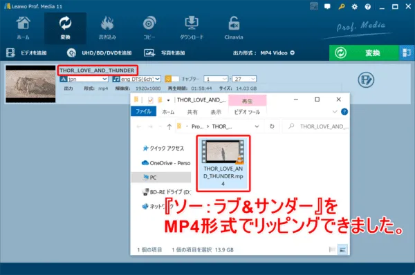Click the grey square icon left of feedback bubble

(314, 6)
